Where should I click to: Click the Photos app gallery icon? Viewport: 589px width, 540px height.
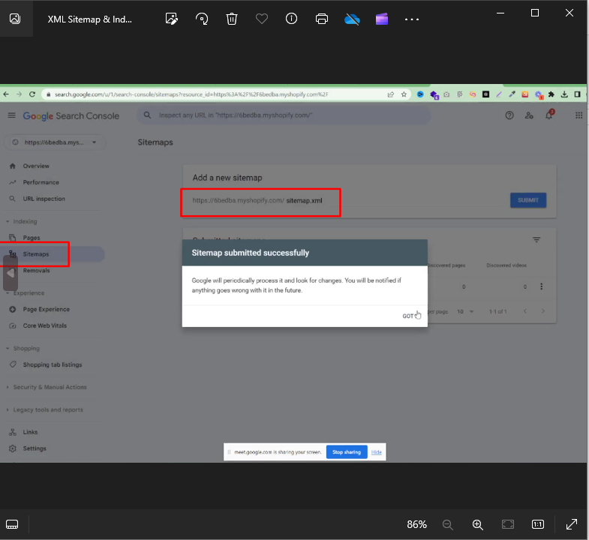15,19
